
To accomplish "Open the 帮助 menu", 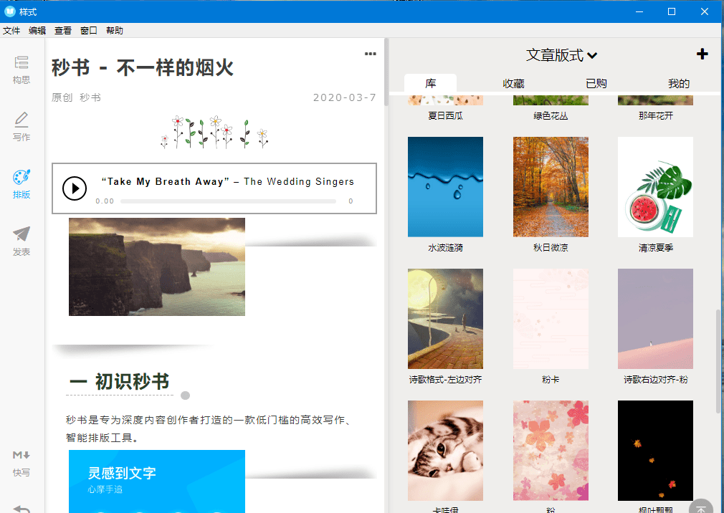I will click(115, 30).
